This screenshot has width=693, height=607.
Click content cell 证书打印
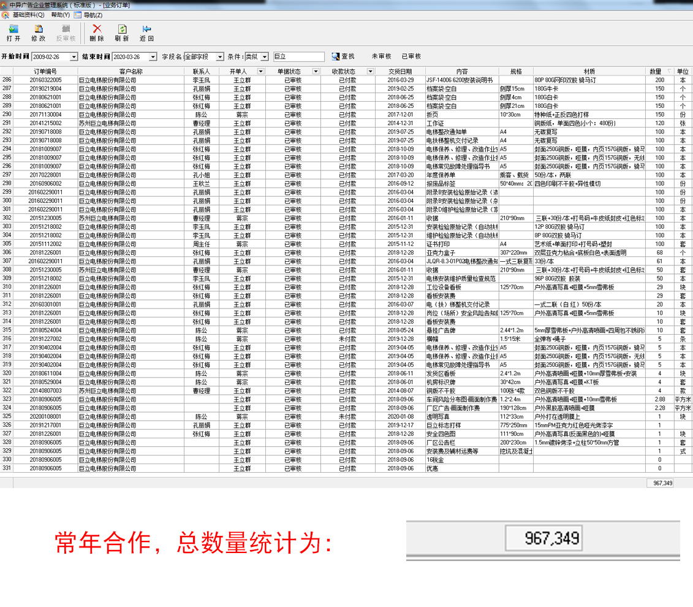[438, 244]
